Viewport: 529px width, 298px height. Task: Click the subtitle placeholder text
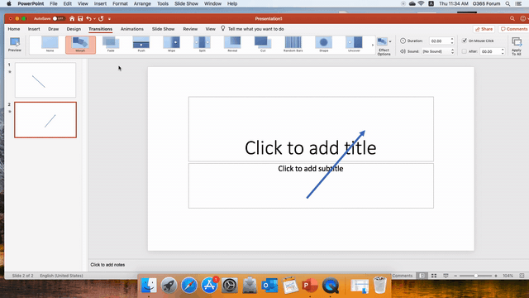pos(311,169)
